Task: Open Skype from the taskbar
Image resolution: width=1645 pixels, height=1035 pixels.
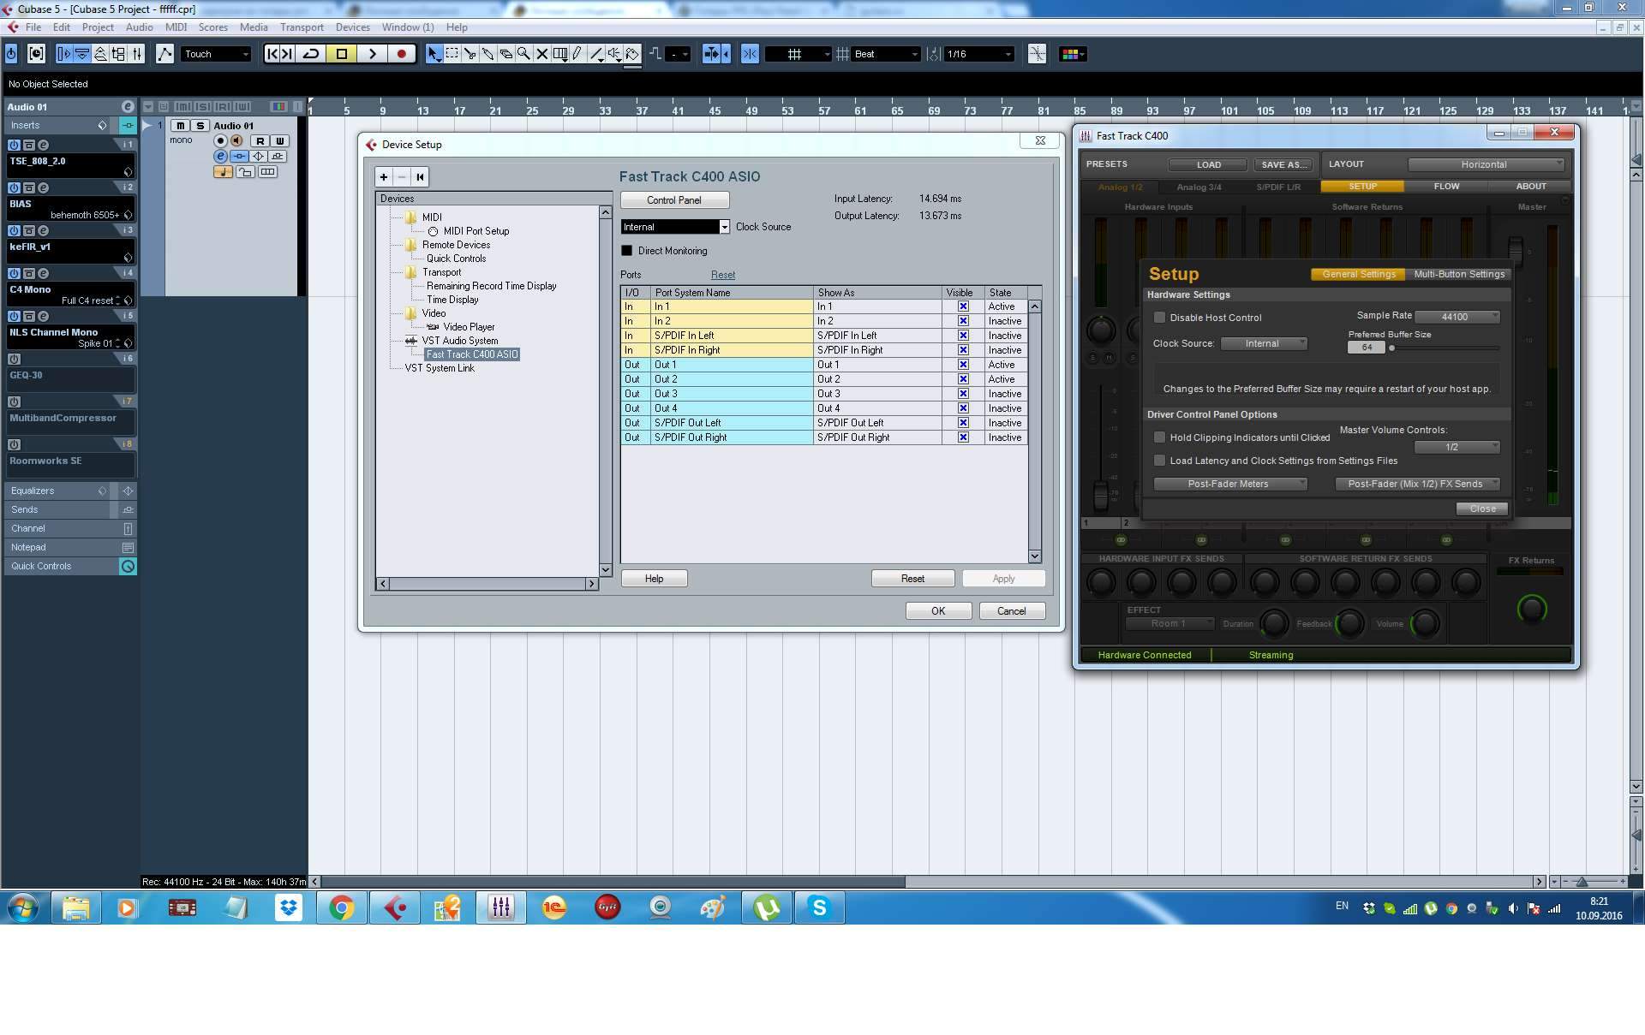Action: pos(819,907)
